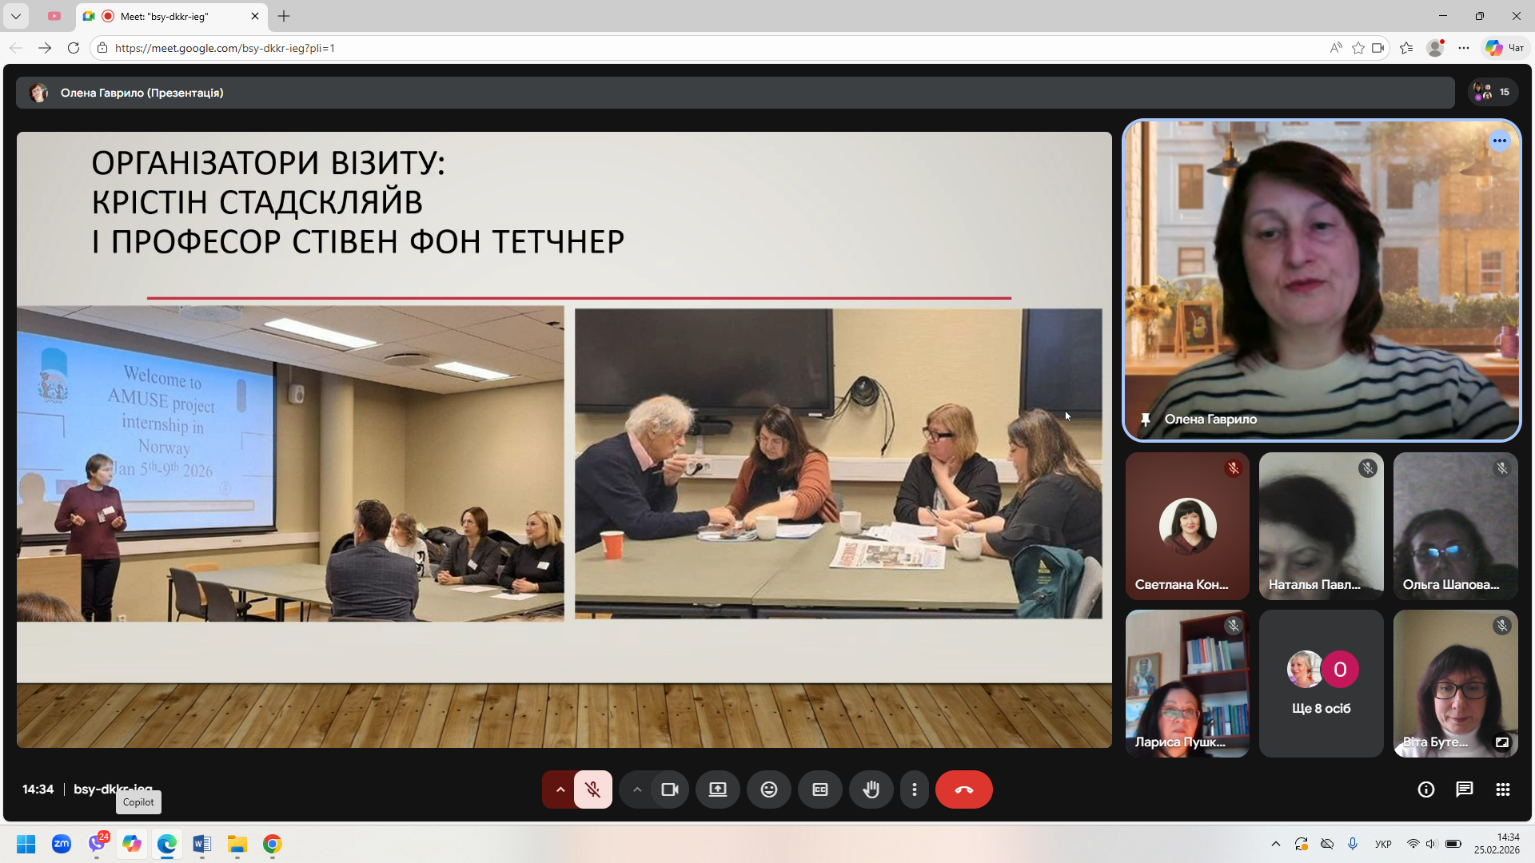The width and height of the screenshot is (1535, 863).
Task: Open the chat messages panel
Action: tap(1464, 789)
